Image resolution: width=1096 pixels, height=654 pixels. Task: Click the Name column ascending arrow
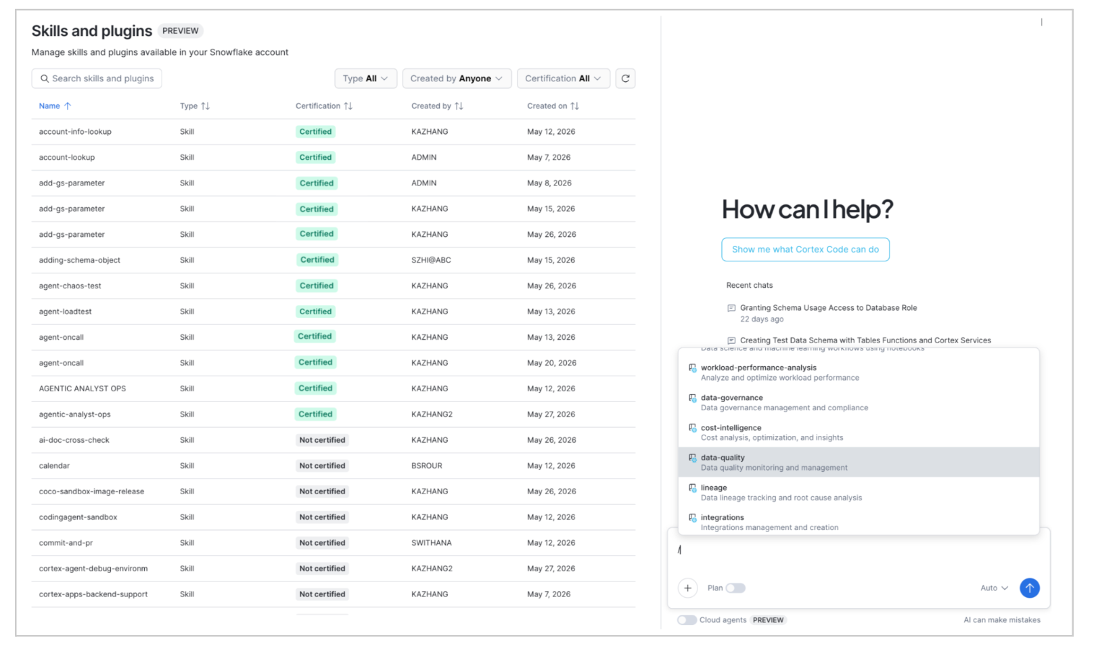68,106
